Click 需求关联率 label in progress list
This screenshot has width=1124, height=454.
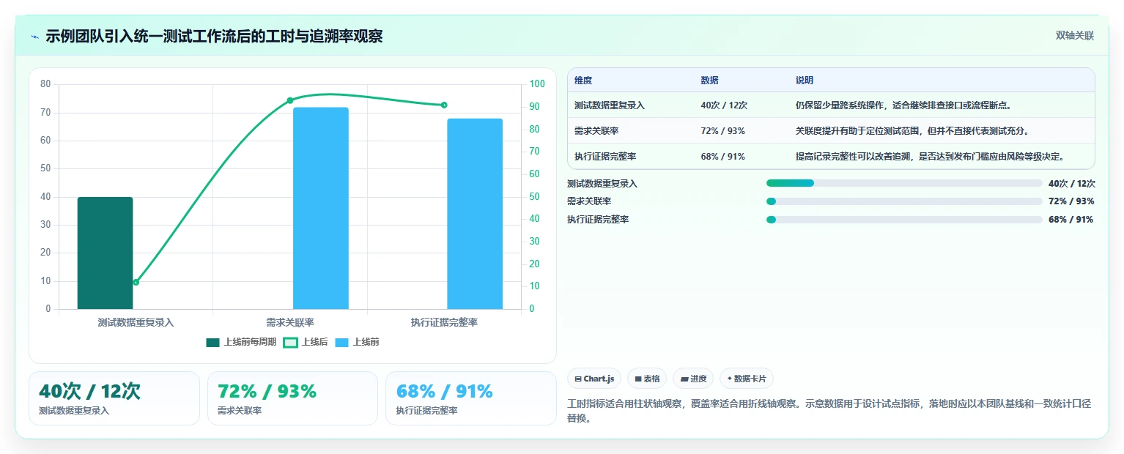coord(589,201)
